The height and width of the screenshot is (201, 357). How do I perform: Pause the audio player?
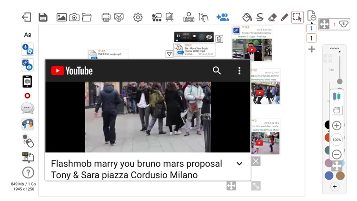pos(178,36)
